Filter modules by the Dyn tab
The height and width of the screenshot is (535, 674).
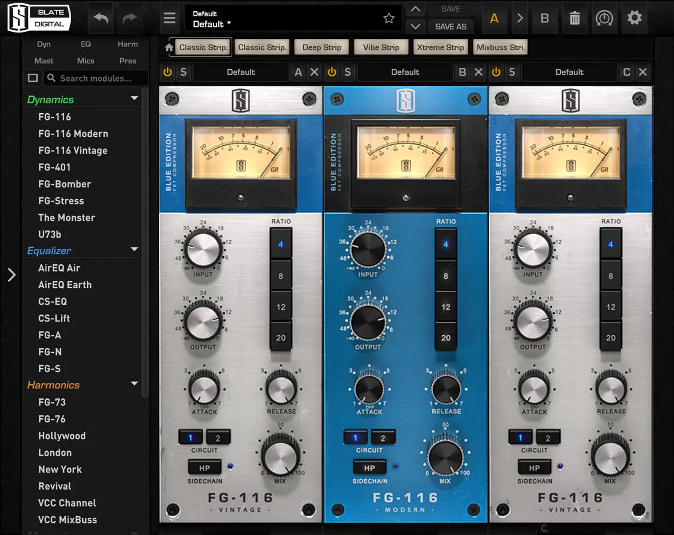pyautogui.click(x=44, y=44)
